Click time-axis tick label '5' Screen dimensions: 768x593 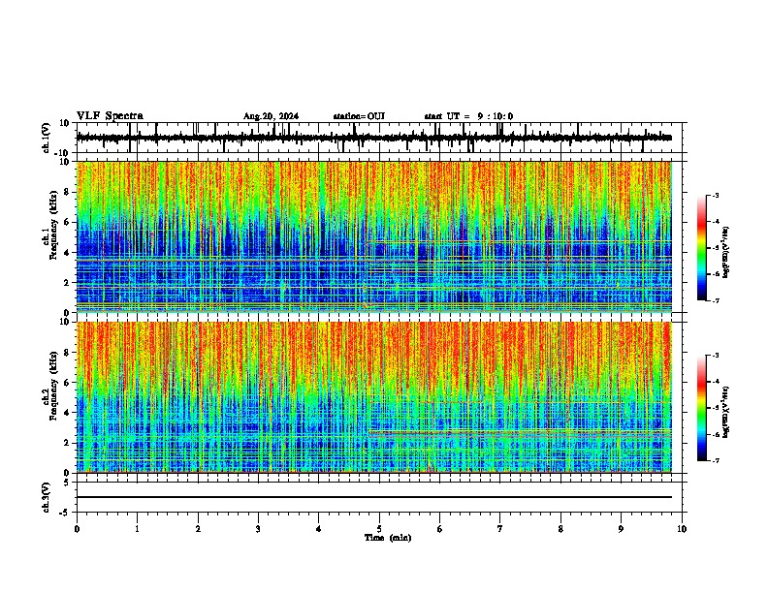pos(379,529)
